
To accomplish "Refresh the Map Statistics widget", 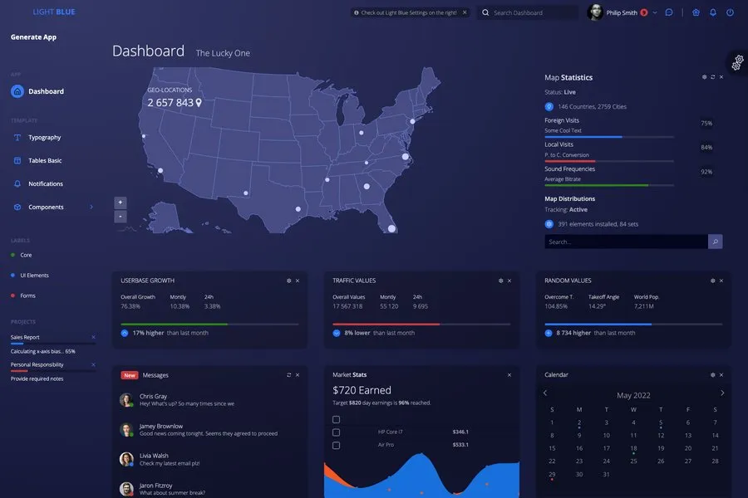I will pos(713,77).
